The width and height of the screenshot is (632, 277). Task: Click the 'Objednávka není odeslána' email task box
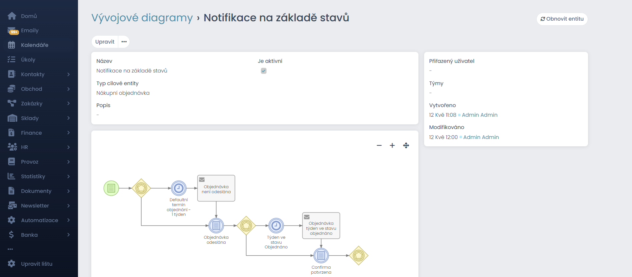point(216,189)
